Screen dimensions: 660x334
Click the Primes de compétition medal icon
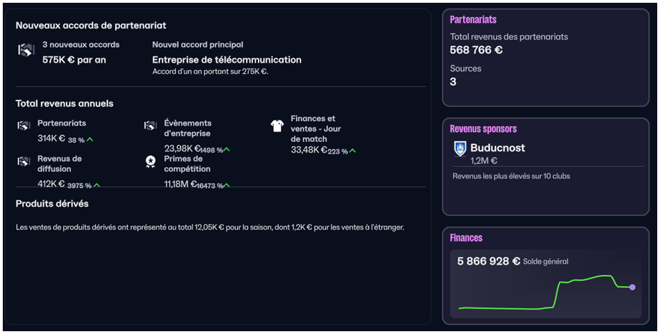coord(150,161)
